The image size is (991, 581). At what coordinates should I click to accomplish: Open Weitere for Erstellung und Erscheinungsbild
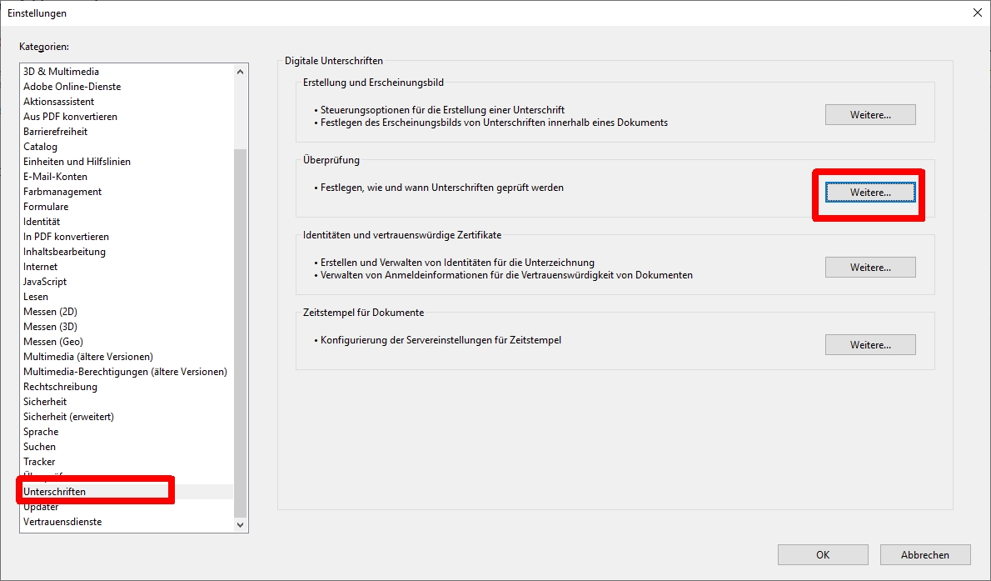[870, 115]
